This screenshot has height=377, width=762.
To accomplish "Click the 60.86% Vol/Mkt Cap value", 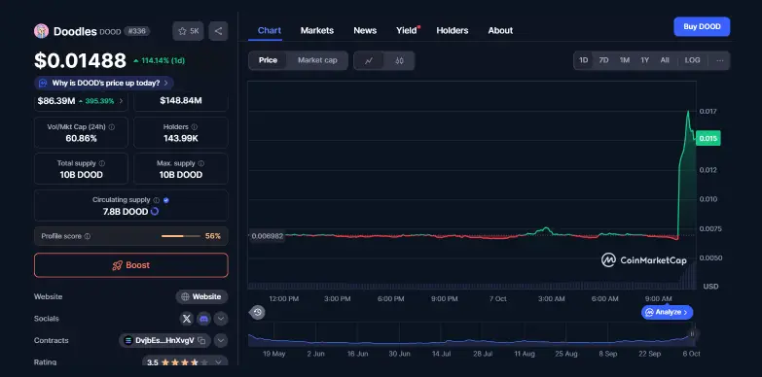I will pyautogui.click(x=81, y=138).
